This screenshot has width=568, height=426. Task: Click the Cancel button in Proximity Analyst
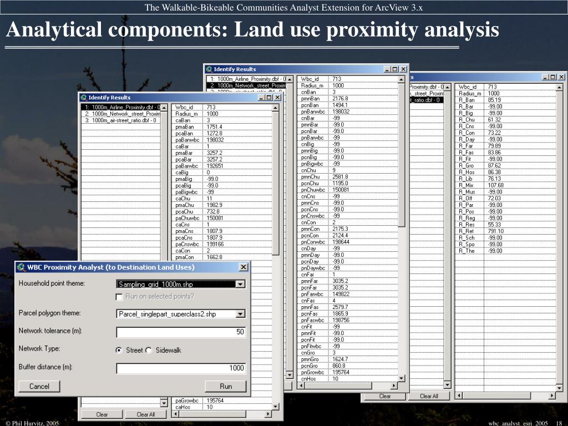[x=39, y=387]
